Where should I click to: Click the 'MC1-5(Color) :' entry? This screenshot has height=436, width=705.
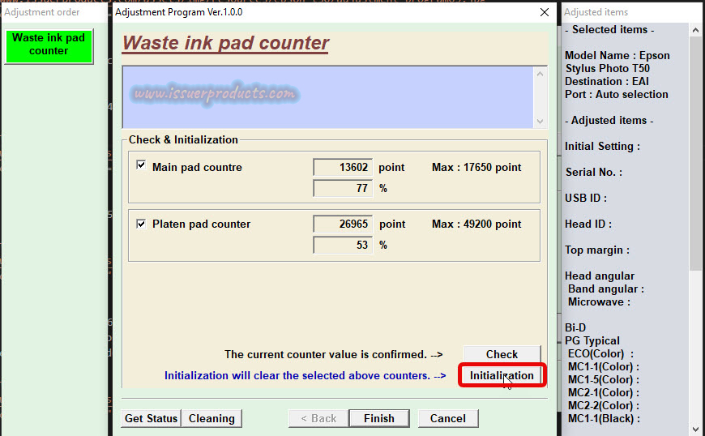coord(604,380)
